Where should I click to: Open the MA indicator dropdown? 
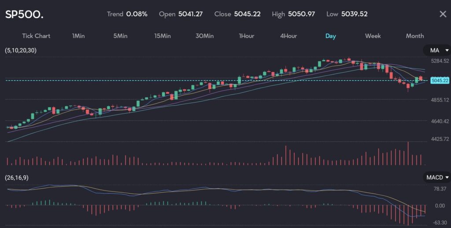(437, 51)
